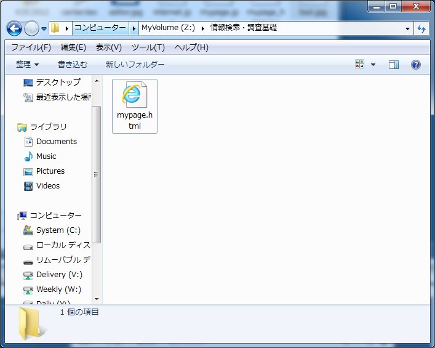Open the view options dropdown arrow
This screenshot has height=348, width=435.
(373, 65)
